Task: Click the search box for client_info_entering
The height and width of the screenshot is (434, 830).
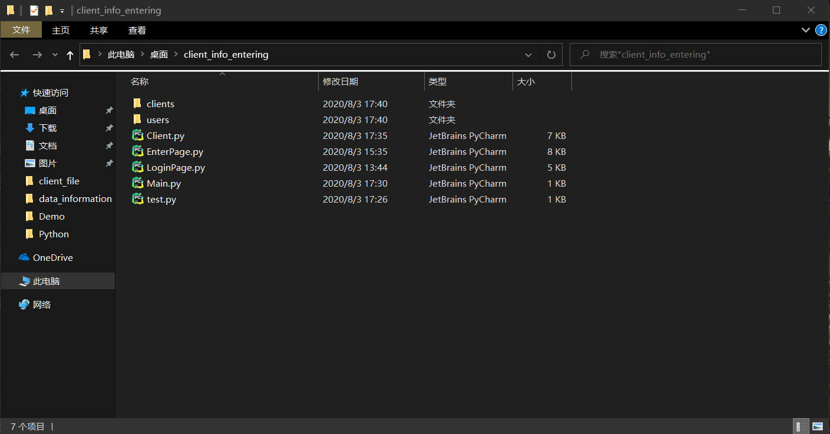Action: tap(696, 54)
